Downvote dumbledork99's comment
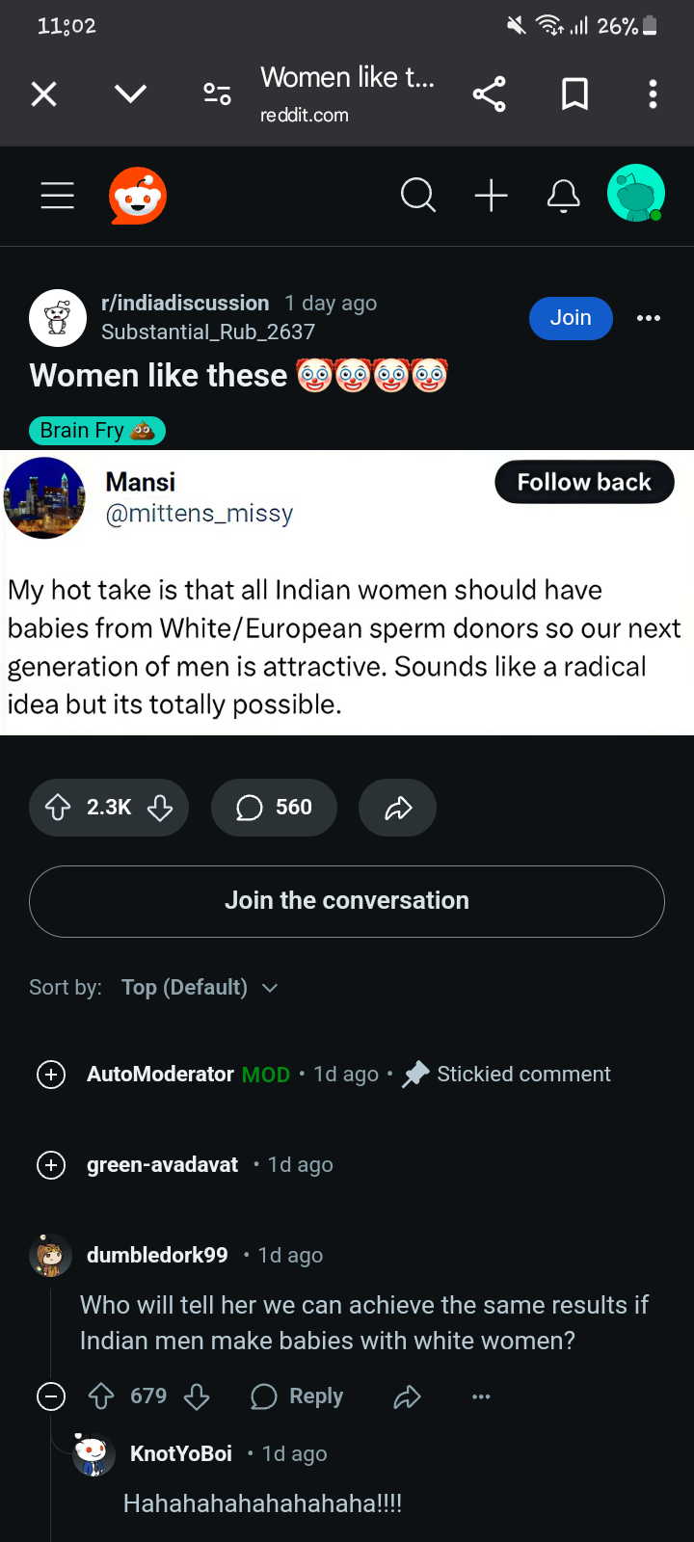Image resolution: width=694 pixels, height=1542 pixels. pos(197,1396)
